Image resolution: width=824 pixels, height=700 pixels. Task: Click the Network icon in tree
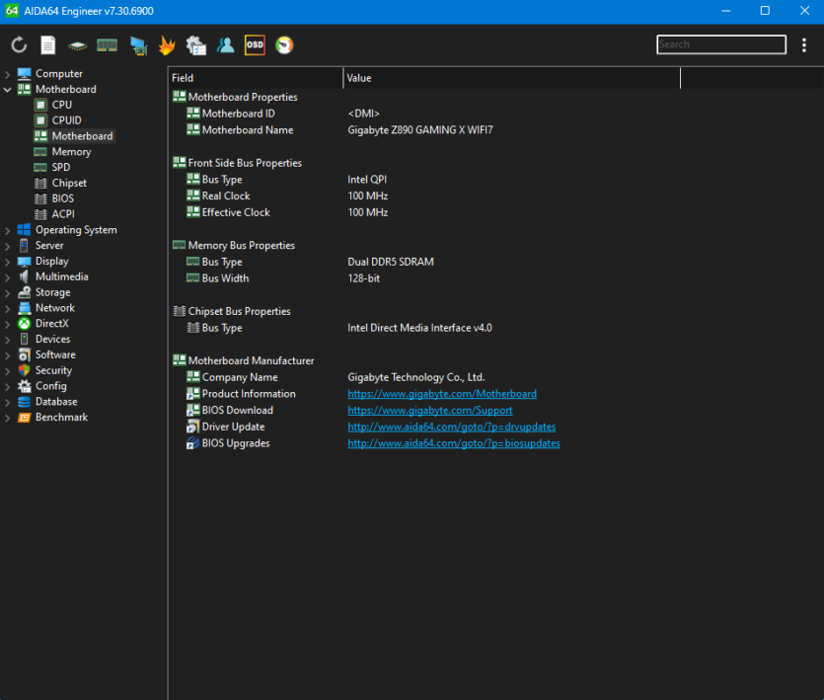(24, 308)
